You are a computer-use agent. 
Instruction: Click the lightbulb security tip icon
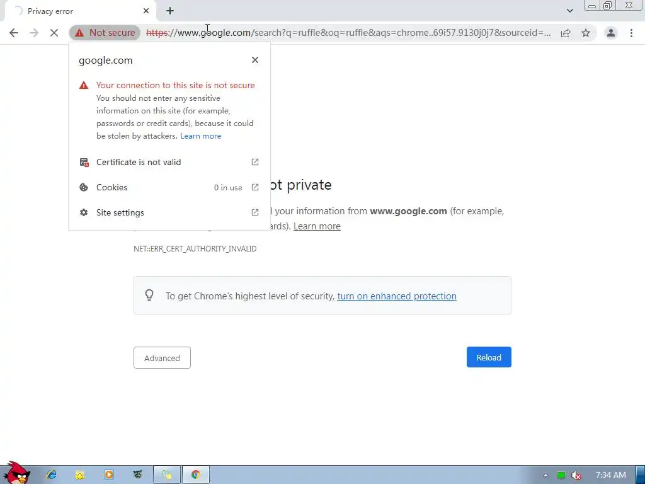(x=149, y=295)
